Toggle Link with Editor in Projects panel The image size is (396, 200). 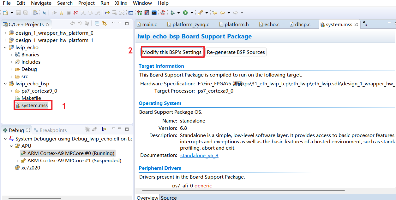[x=104, y=24]
